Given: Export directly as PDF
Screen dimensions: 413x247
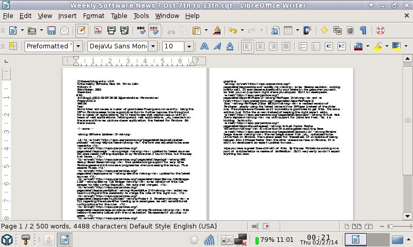Looking at the screenshot, I should click(x=98, y=30).
